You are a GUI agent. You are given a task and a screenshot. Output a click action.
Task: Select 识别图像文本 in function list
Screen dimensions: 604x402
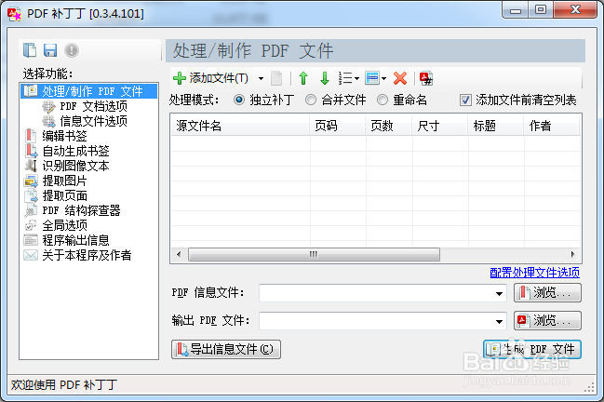tap(75, 166)
